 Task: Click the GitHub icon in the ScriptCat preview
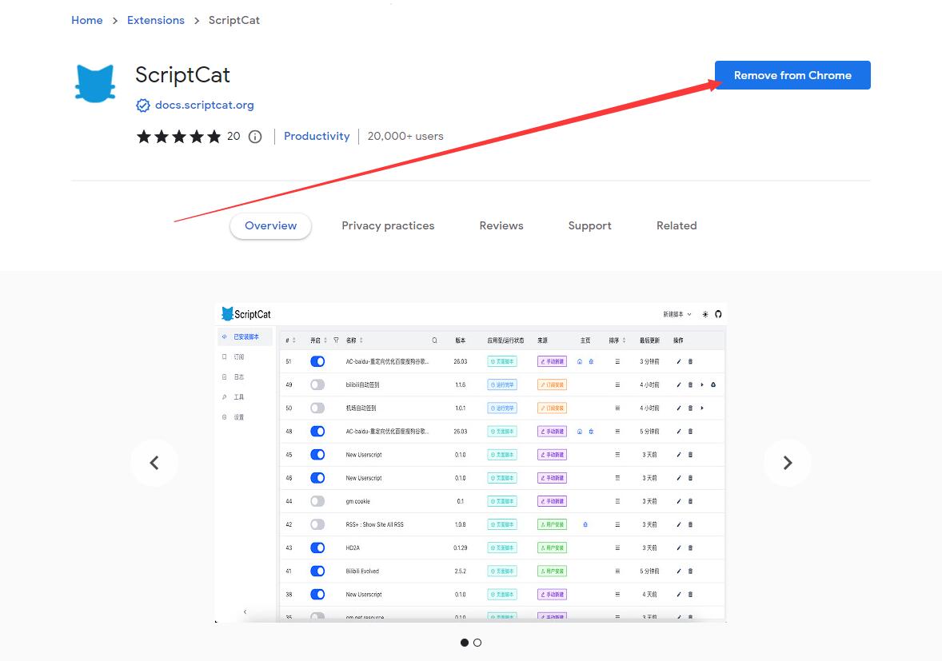pos(718,314)
